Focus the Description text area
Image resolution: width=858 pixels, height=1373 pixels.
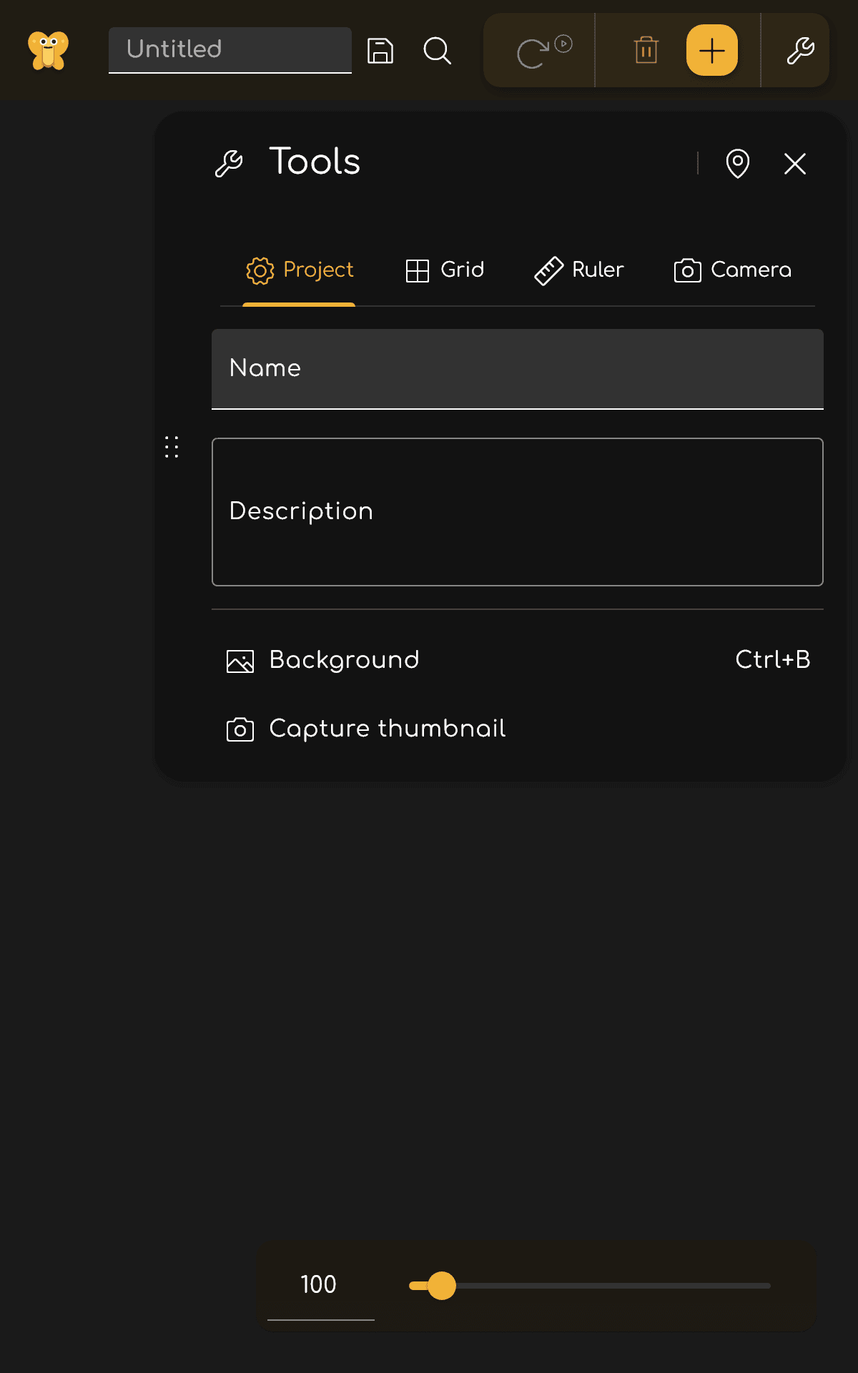(517, 512)
